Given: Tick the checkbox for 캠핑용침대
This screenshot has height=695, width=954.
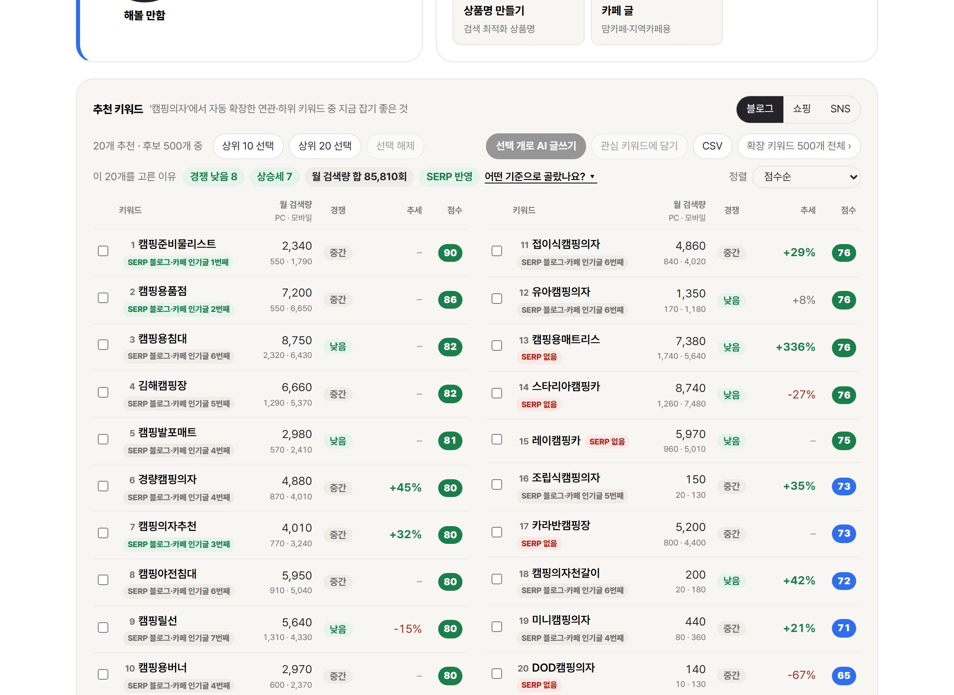Looking at the screenshot, I should pyautogui.click(x=103, y=345).
